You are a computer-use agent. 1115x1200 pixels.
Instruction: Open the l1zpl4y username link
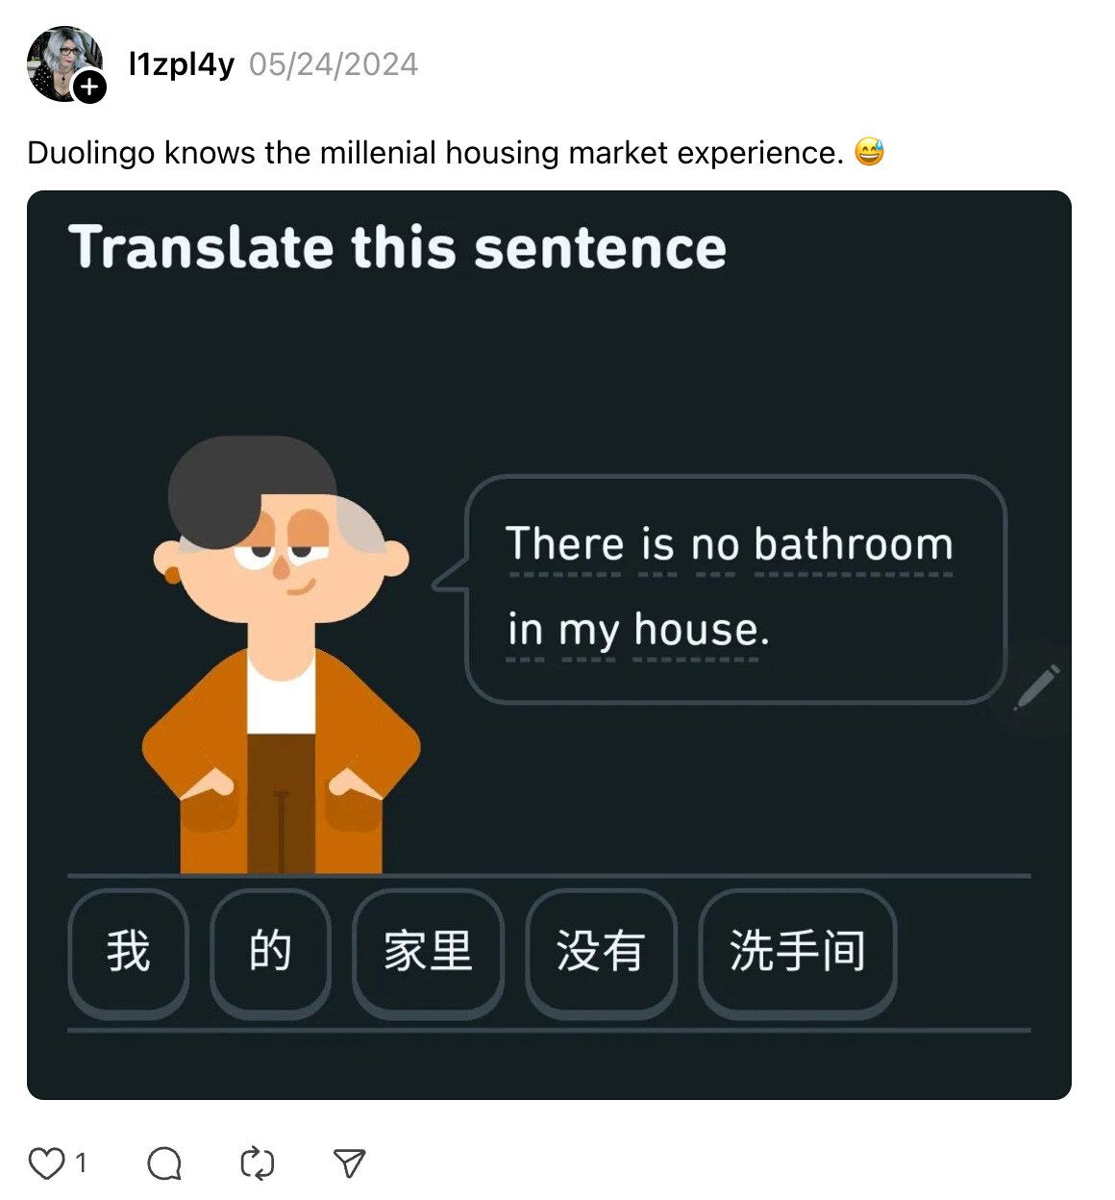click(x=182, y=64)
